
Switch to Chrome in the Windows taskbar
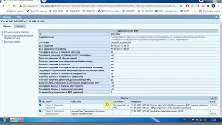point(13,120)
